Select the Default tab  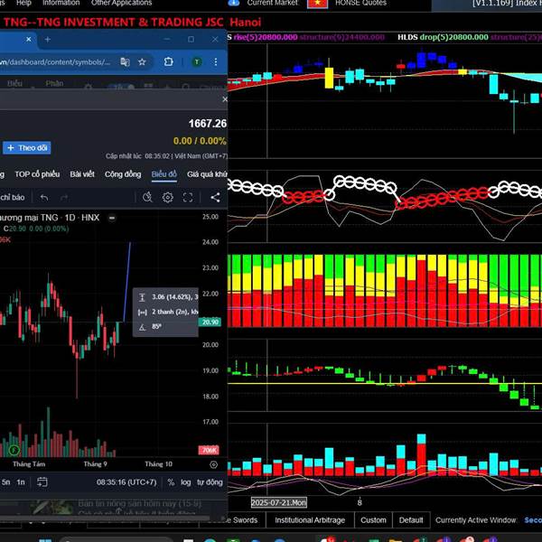(x=411, y=520)
